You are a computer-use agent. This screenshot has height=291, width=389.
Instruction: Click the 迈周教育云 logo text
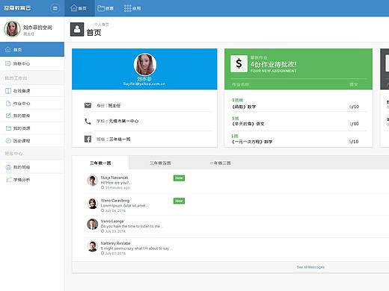pyautogui.click(x=17, y=8)
